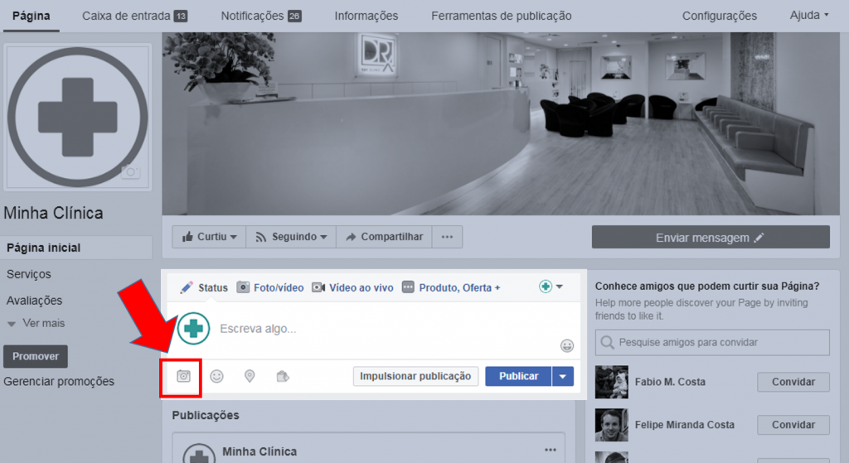Open the Notificações tab
Image resolution: width=849 pixels, height=463 pixels.
pyautogui.click(x=261, y=16)
